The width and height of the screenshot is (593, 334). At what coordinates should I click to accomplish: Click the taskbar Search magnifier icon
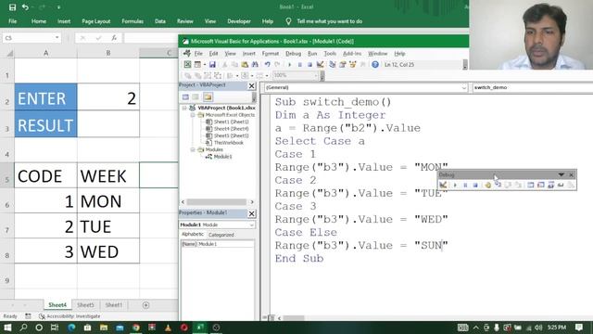coord(23,328)
